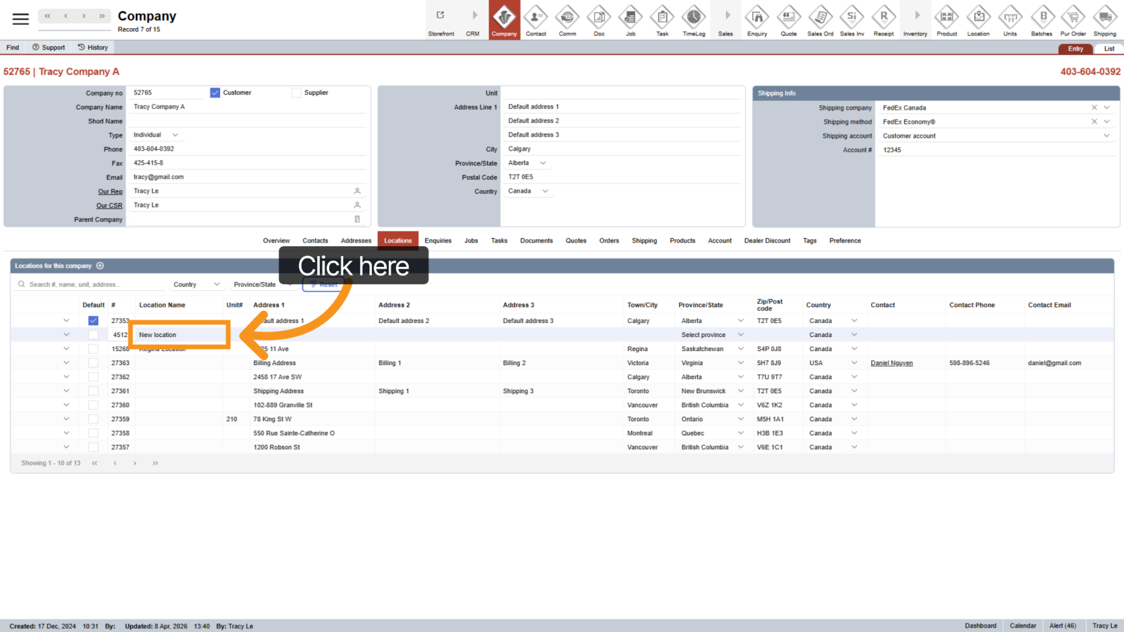Go to the first record arrow
This screenshot has height=632, width=1124.
tap(48, 16)
